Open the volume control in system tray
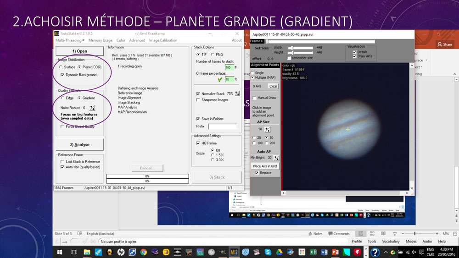Viewport: 459px width, 258px height. 414,252
